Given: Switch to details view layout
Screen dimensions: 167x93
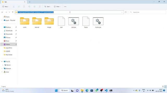Looking at the screenshot, I should [x=163, y=87].
